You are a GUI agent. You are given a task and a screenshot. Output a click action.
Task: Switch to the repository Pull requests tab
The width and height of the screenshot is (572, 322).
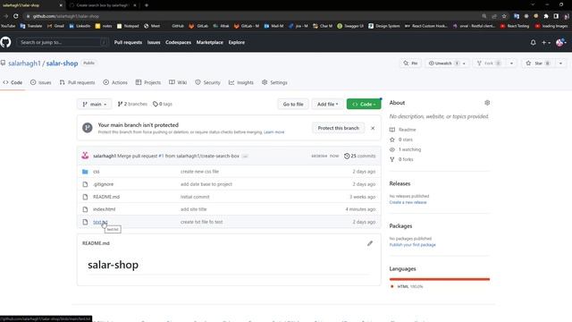coord(78,82)
